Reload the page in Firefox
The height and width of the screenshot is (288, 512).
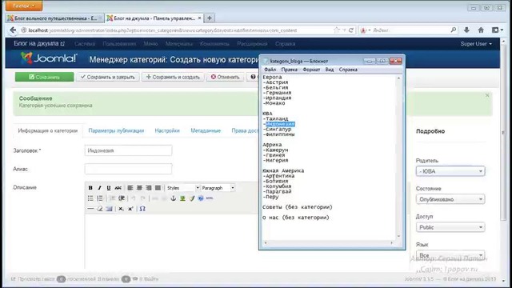point(351,30)
